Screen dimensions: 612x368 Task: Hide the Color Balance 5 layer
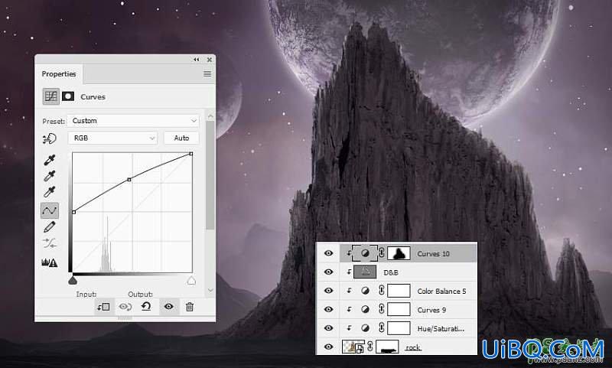click(329, 291)
